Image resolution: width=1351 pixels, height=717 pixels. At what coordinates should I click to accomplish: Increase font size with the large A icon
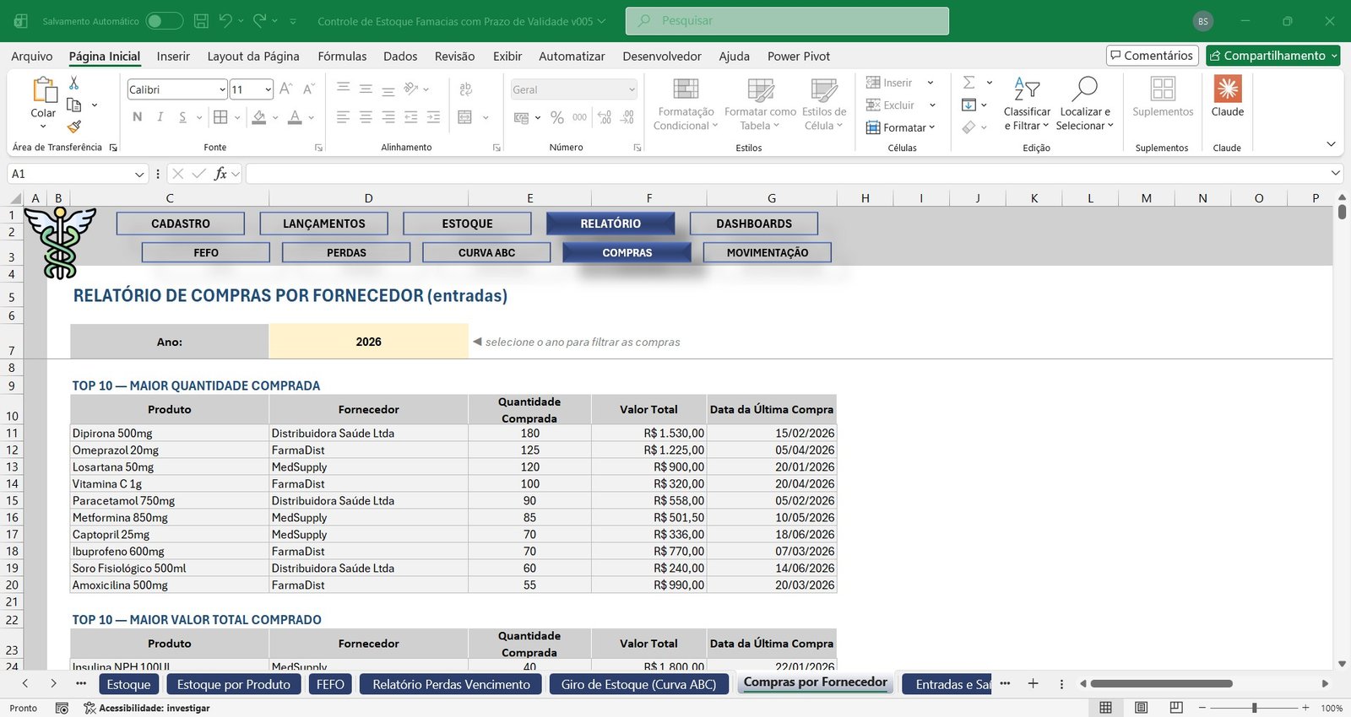click(x=285, y=89)
